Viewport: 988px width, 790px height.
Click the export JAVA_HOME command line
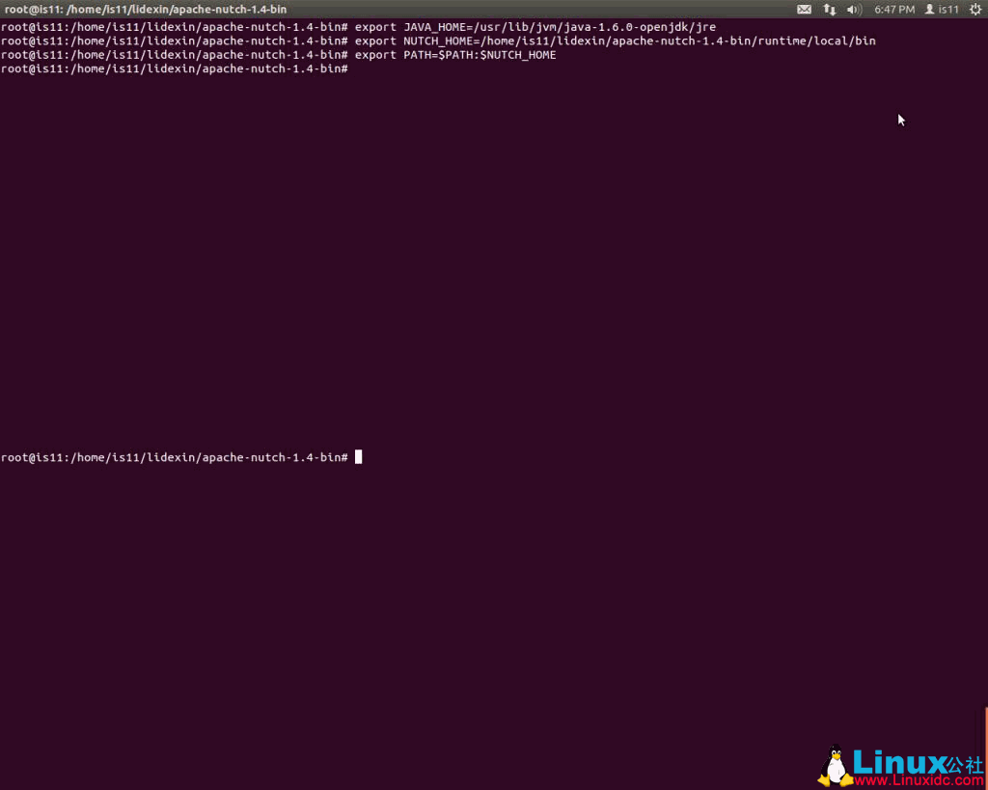[x=359, y=27]
